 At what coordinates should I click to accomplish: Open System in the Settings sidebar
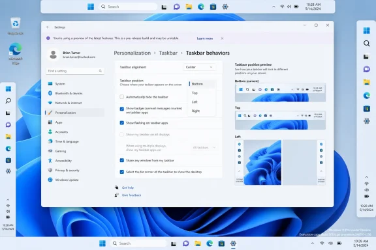(75, 84)
